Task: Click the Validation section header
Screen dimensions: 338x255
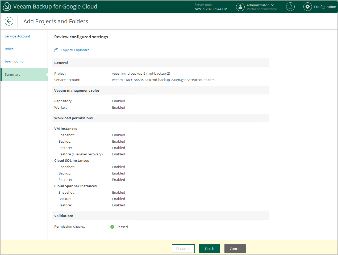Action: tap(161, 216)
